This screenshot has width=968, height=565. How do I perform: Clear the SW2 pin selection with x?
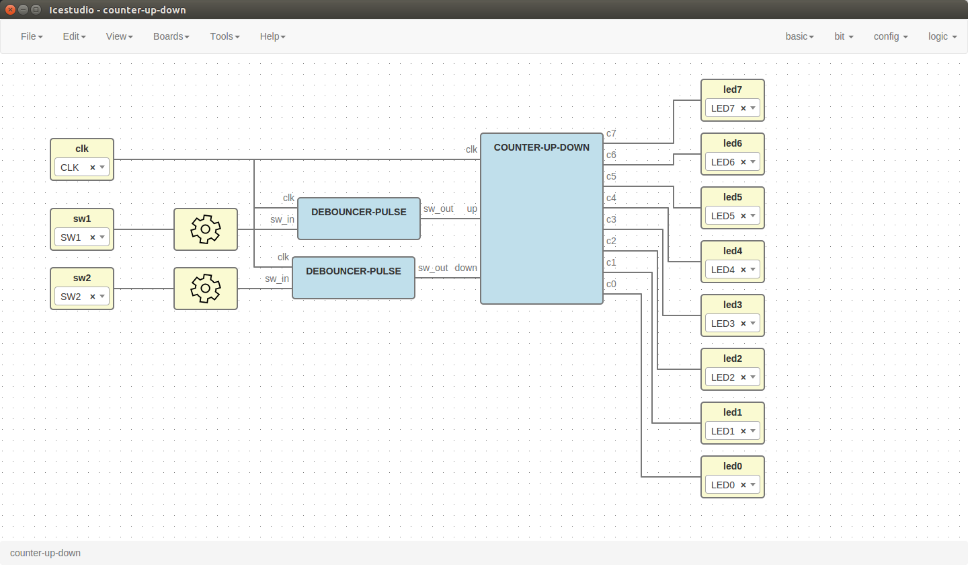(x=93, y=297)
